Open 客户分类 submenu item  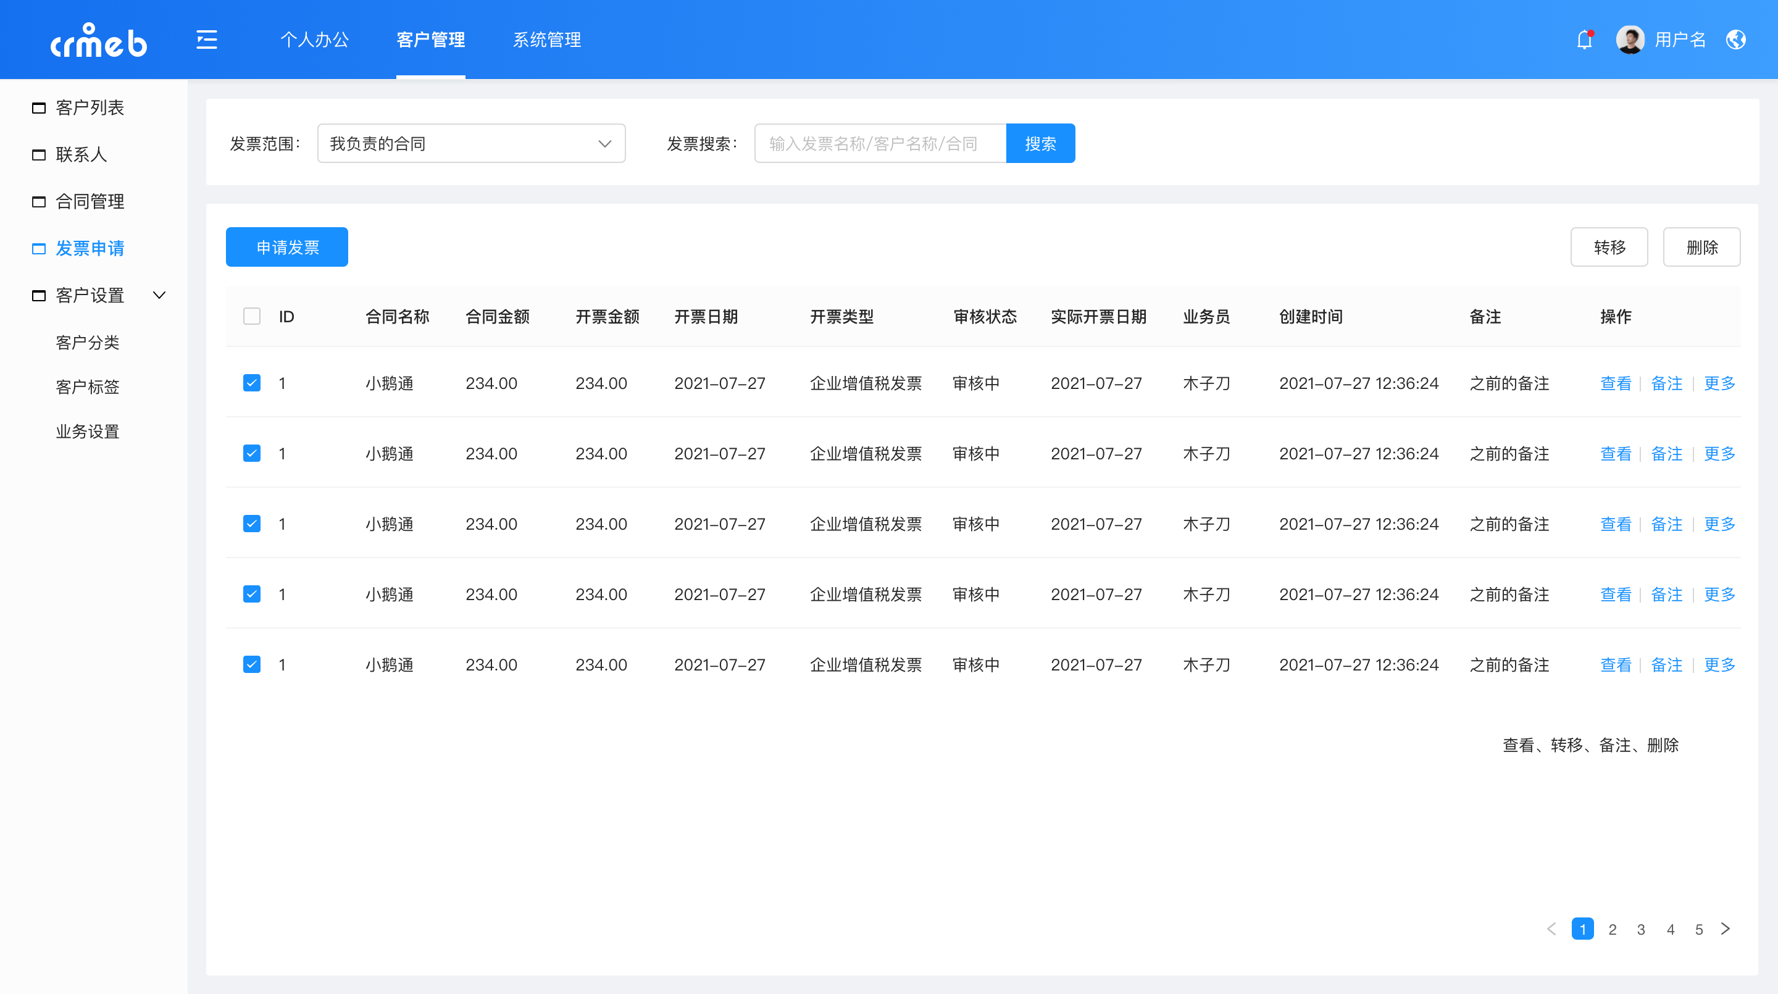(88, 343)
